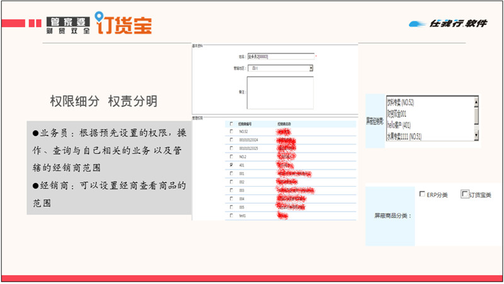The image size is (504, 284).
Task: Select all dealers with header checkbox
Action: 231,123
